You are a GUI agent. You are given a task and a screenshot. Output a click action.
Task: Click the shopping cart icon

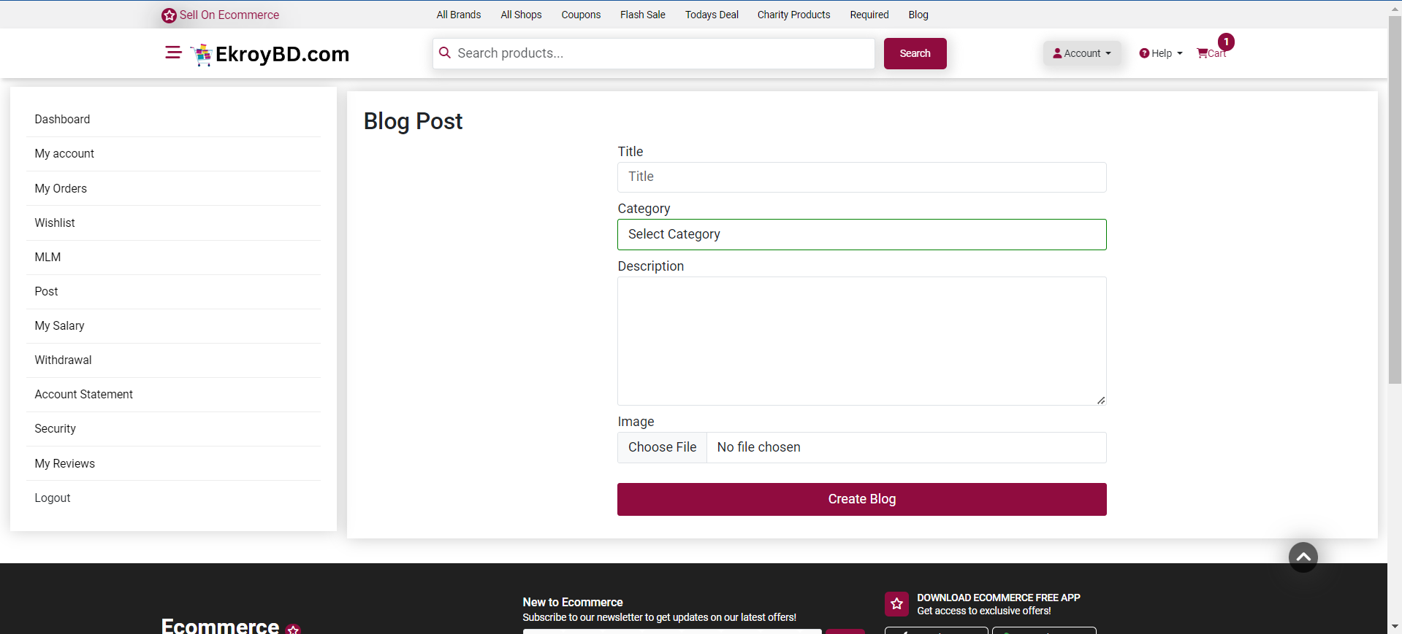click(x=1202, y=53)
